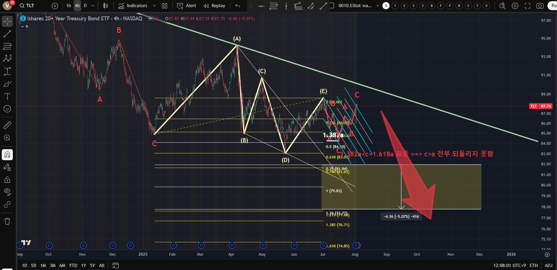This screenshot has height=270, width=557.
Task: Open the candlestick chart style selector
Action: (105, 6)
